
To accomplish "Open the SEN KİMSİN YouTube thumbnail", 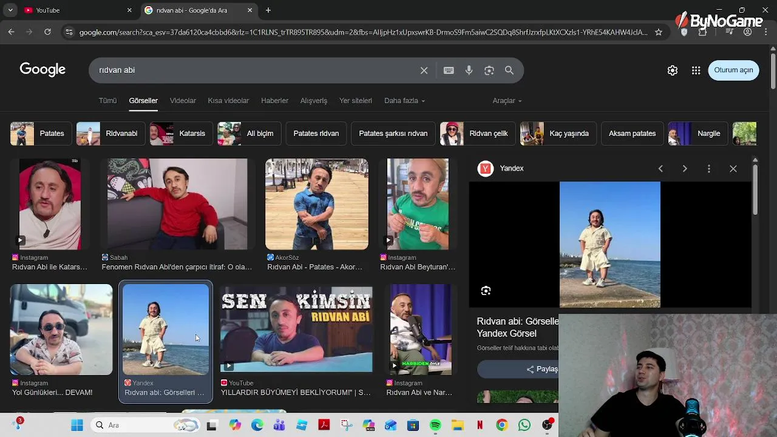I will click(296, 329).
